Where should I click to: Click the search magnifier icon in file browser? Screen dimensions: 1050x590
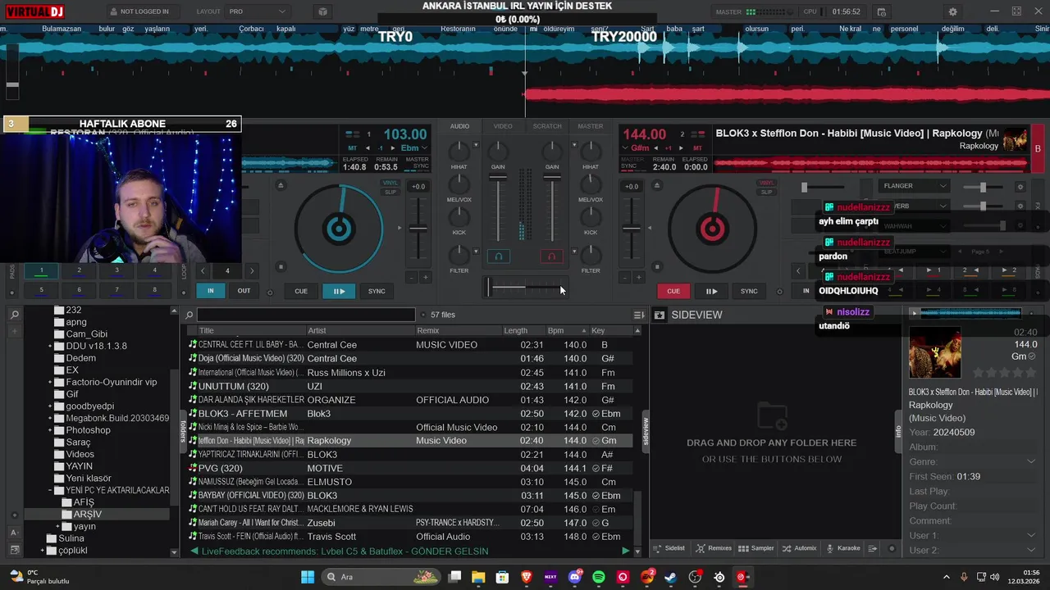pos(189,315)
